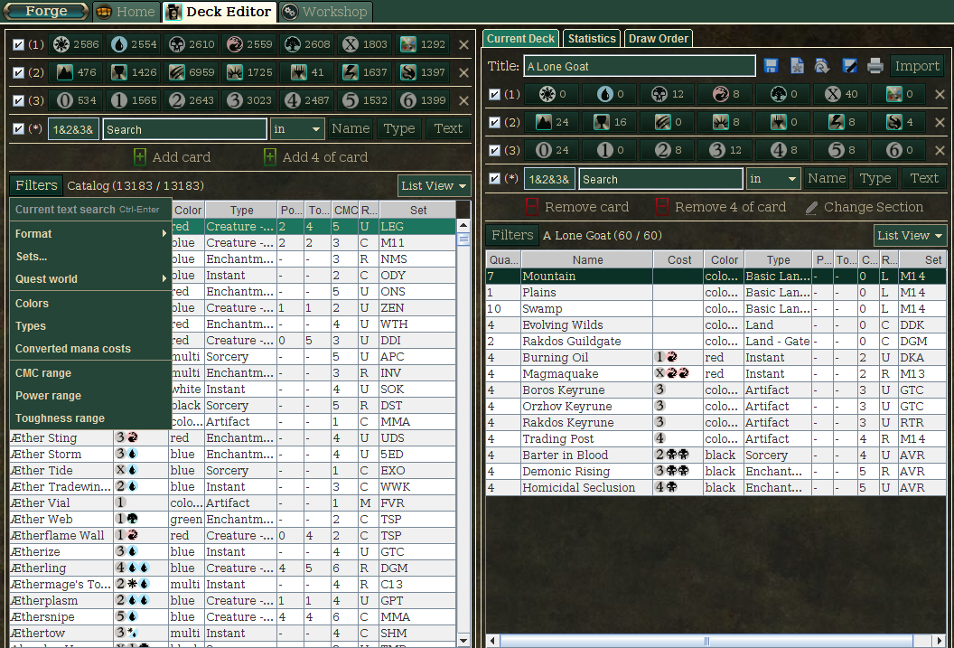Click the Import button
The image size is (954, 648).
coord(917,66)
